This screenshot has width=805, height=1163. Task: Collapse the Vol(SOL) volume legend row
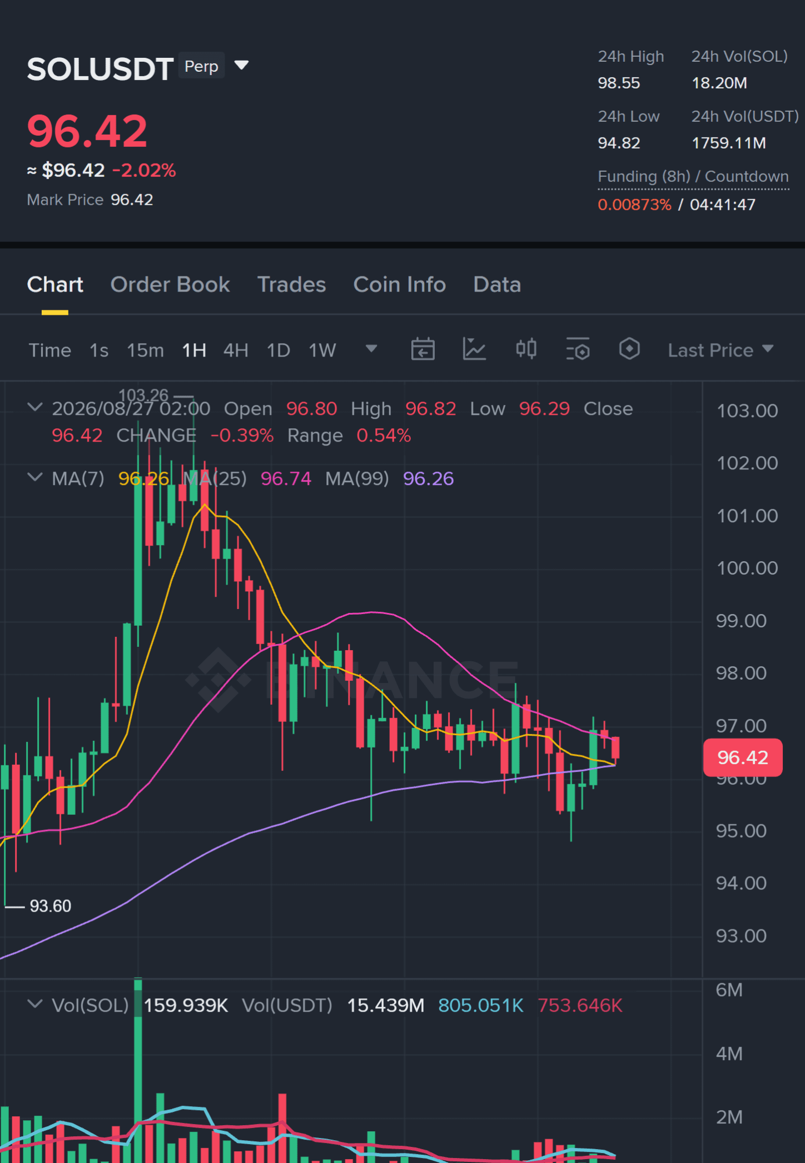[x=35, y=1004]
